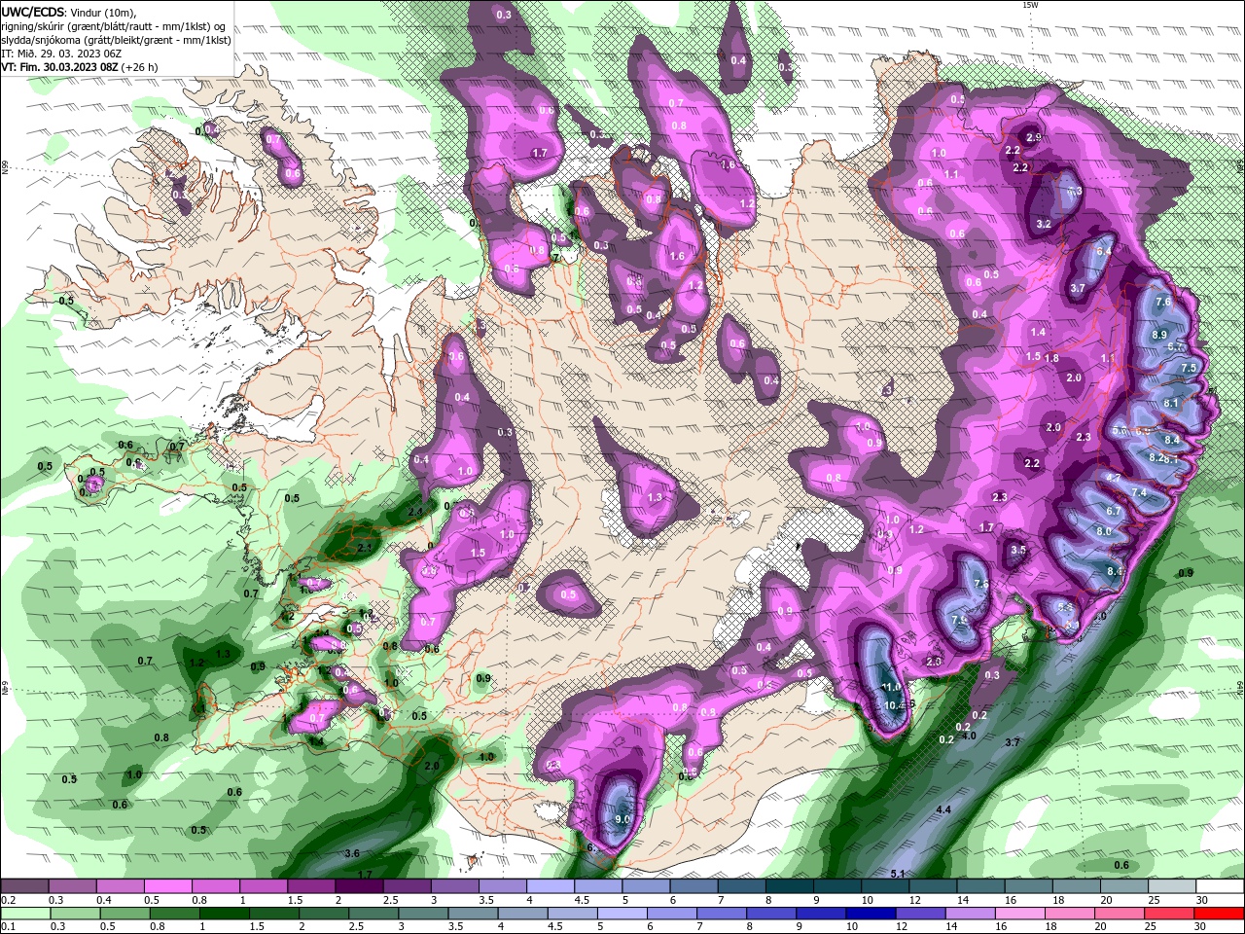Click the '8.9' value on the east coast
1245x934 pixels.
click(1158, 335)
